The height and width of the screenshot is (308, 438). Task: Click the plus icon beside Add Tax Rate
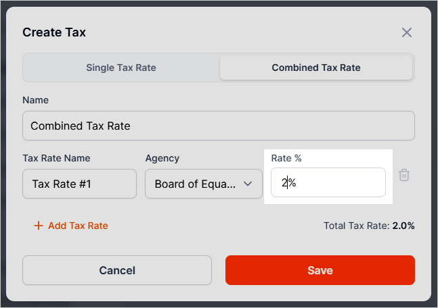point(39,226)
